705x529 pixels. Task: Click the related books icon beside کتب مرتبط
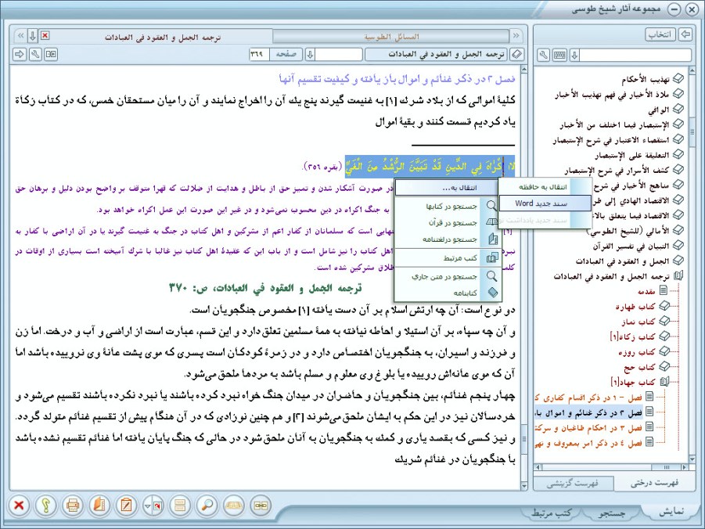(492, 257)
